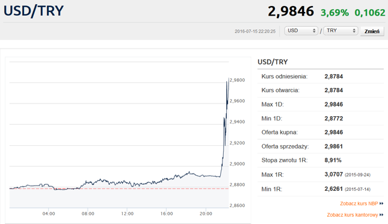Select the 12:00 time axis label
388x224 pixels.
127,214
